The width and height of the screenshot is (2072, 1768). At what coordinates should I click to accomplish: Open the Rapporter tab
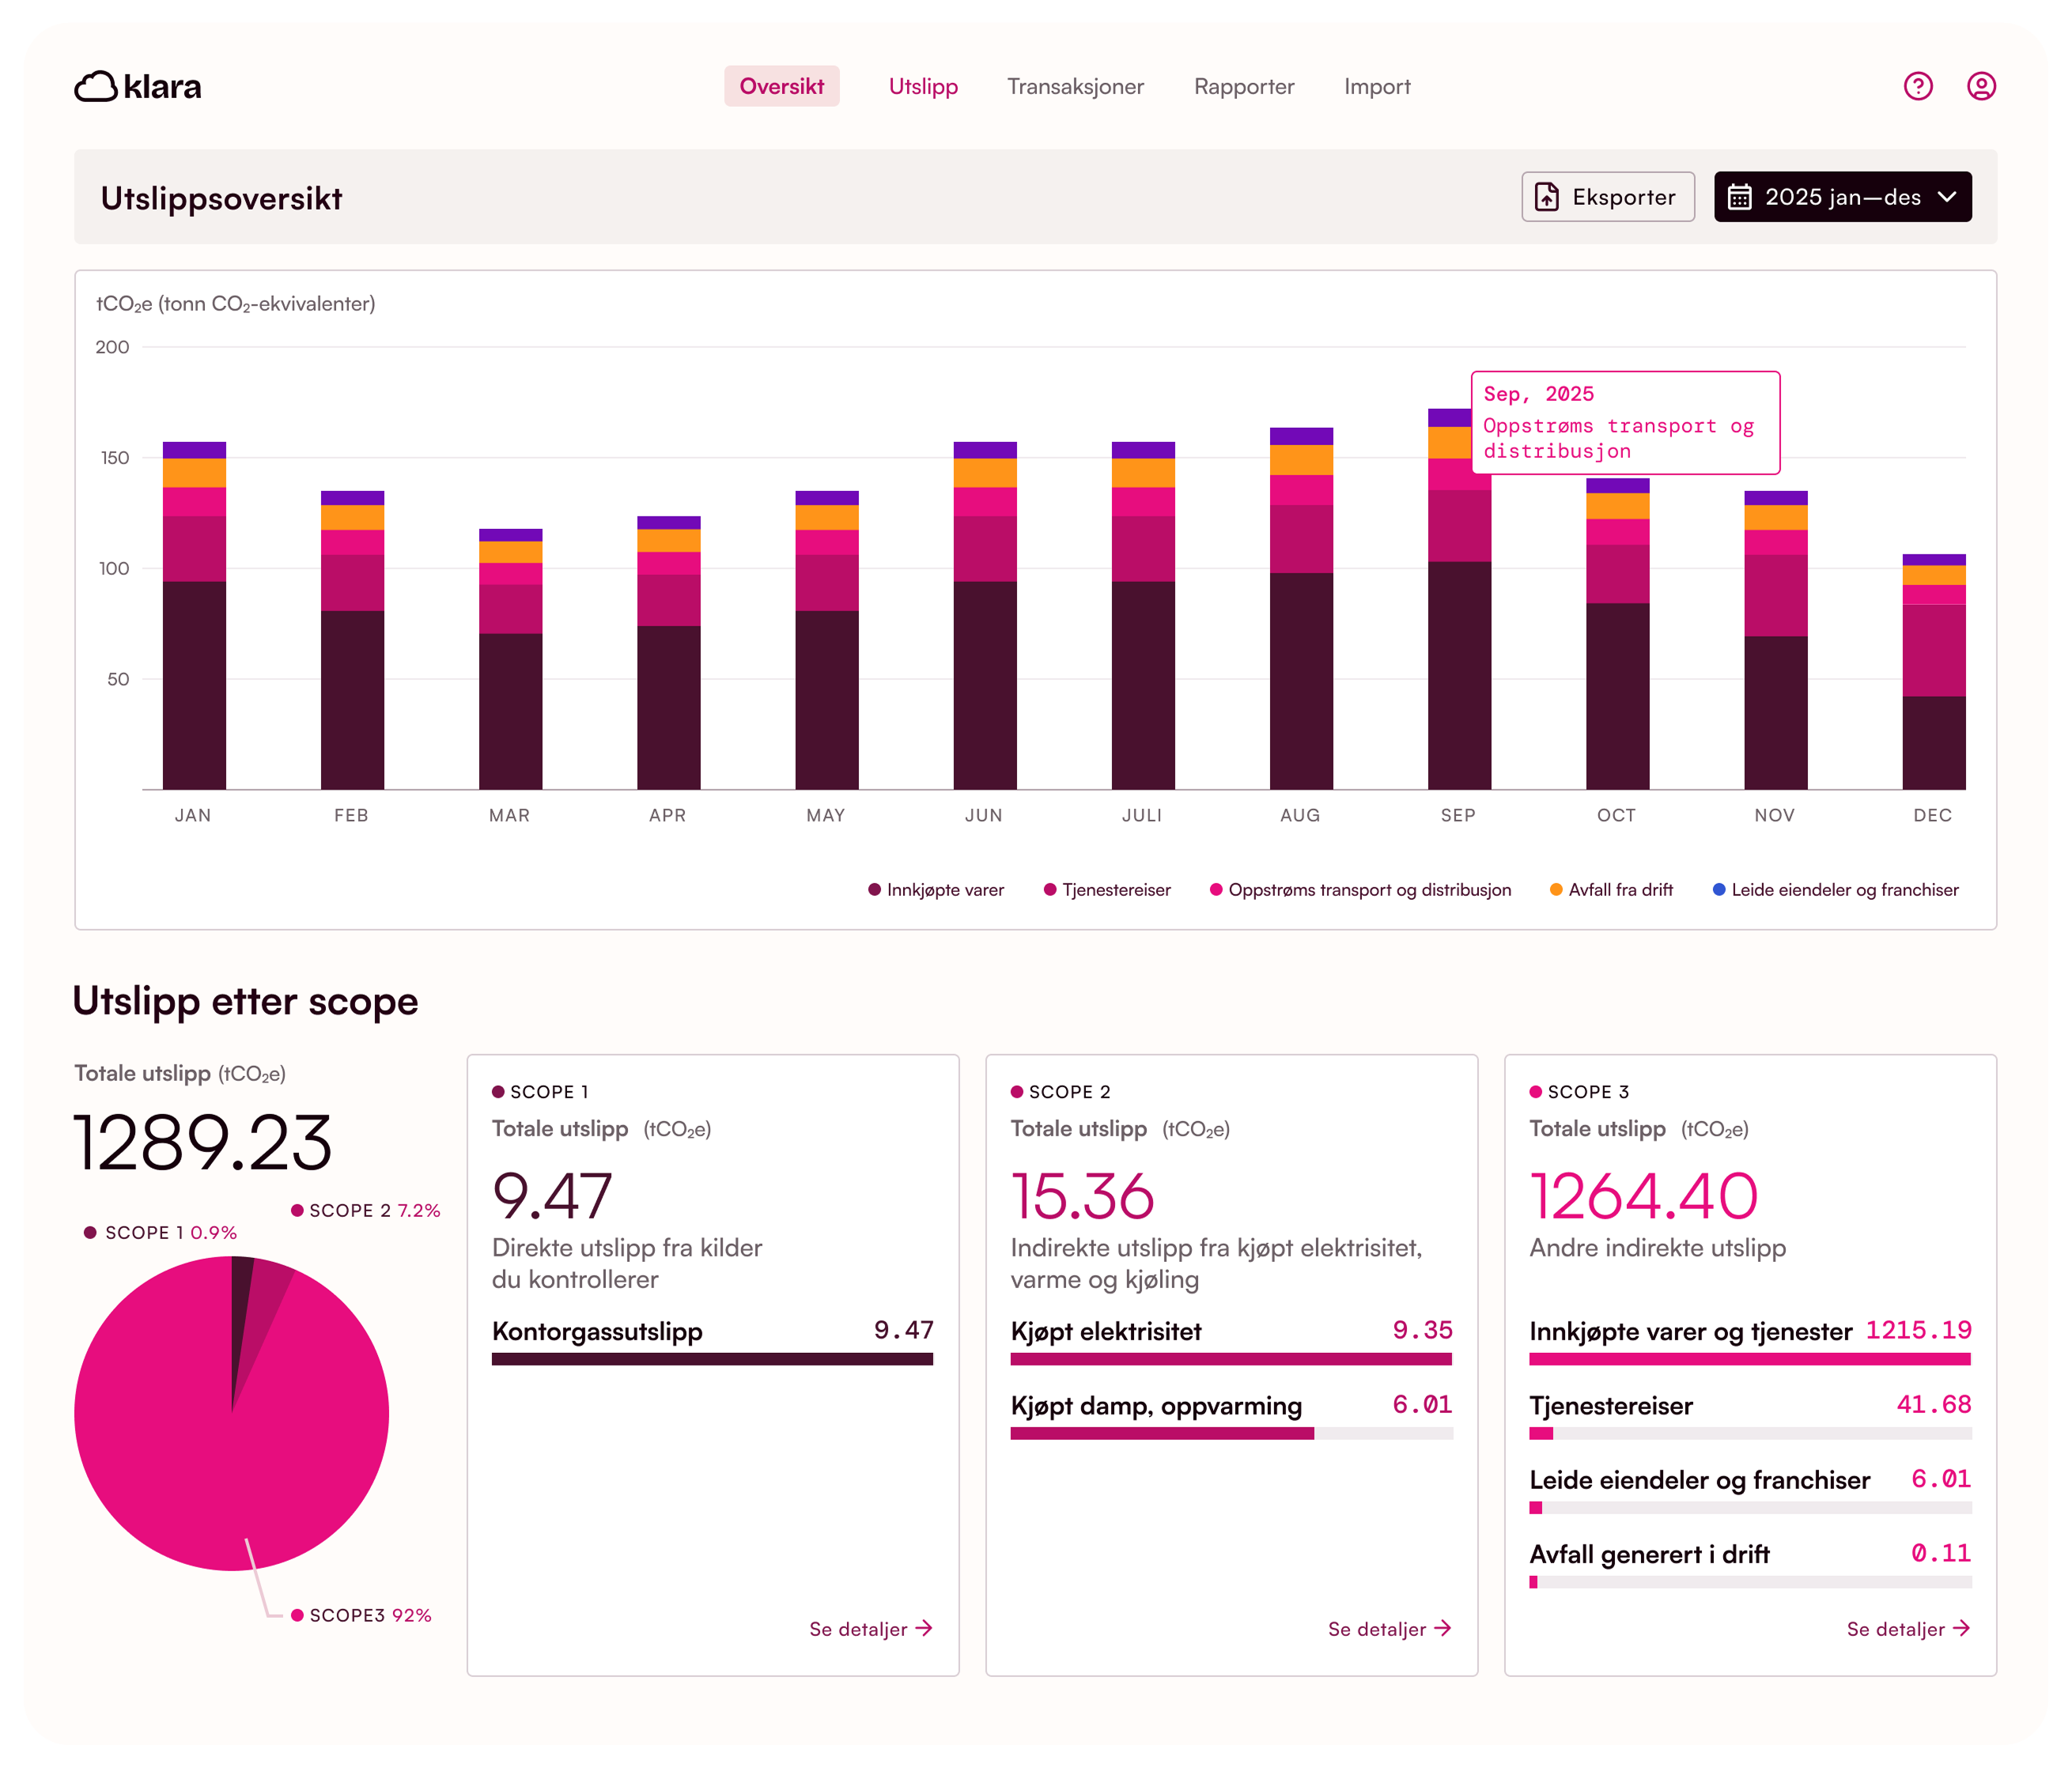point(1243,87)
